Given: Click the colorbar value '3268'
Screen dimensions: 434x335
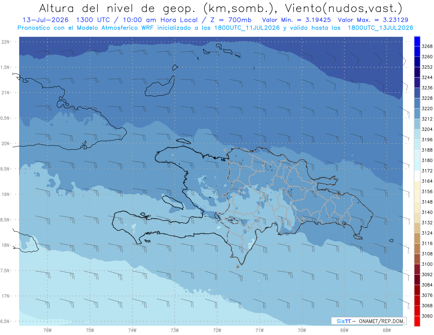Looking at the screenshot, I should point(427,46).
